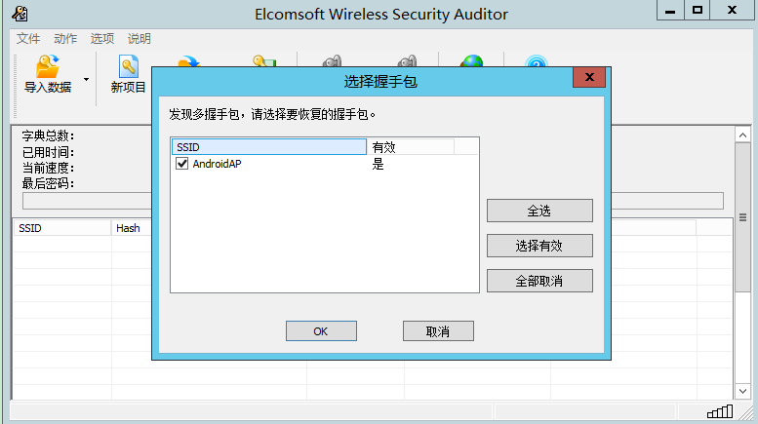Click the open-folder arrow icon behind dialog
The height and width of the screenshot is (424, 758).
pos(188,60)
